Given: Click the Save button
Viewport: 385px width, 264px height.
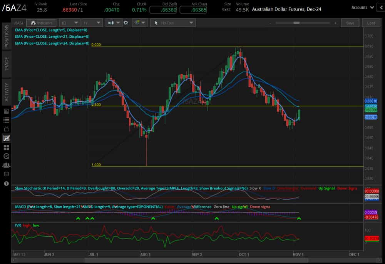Looking at the screenshot, I should (350, 23).
